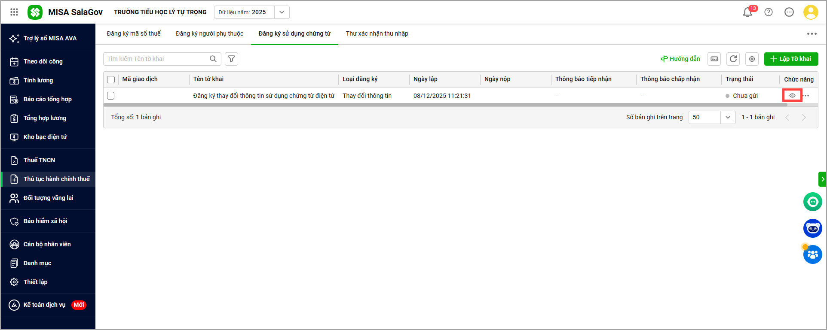The height and width of the screenshot is (330, 827).
Task: Refresh the declarations list
Action: pyautogui.click(x=733, y=59)
